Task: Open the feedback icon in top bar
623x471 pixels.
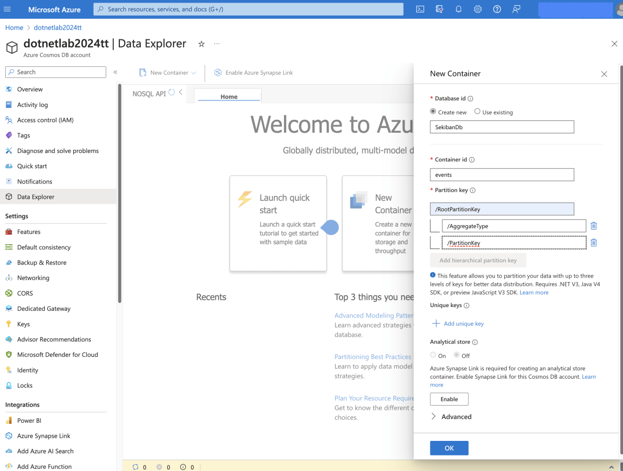Action: (x=516, y=9)
